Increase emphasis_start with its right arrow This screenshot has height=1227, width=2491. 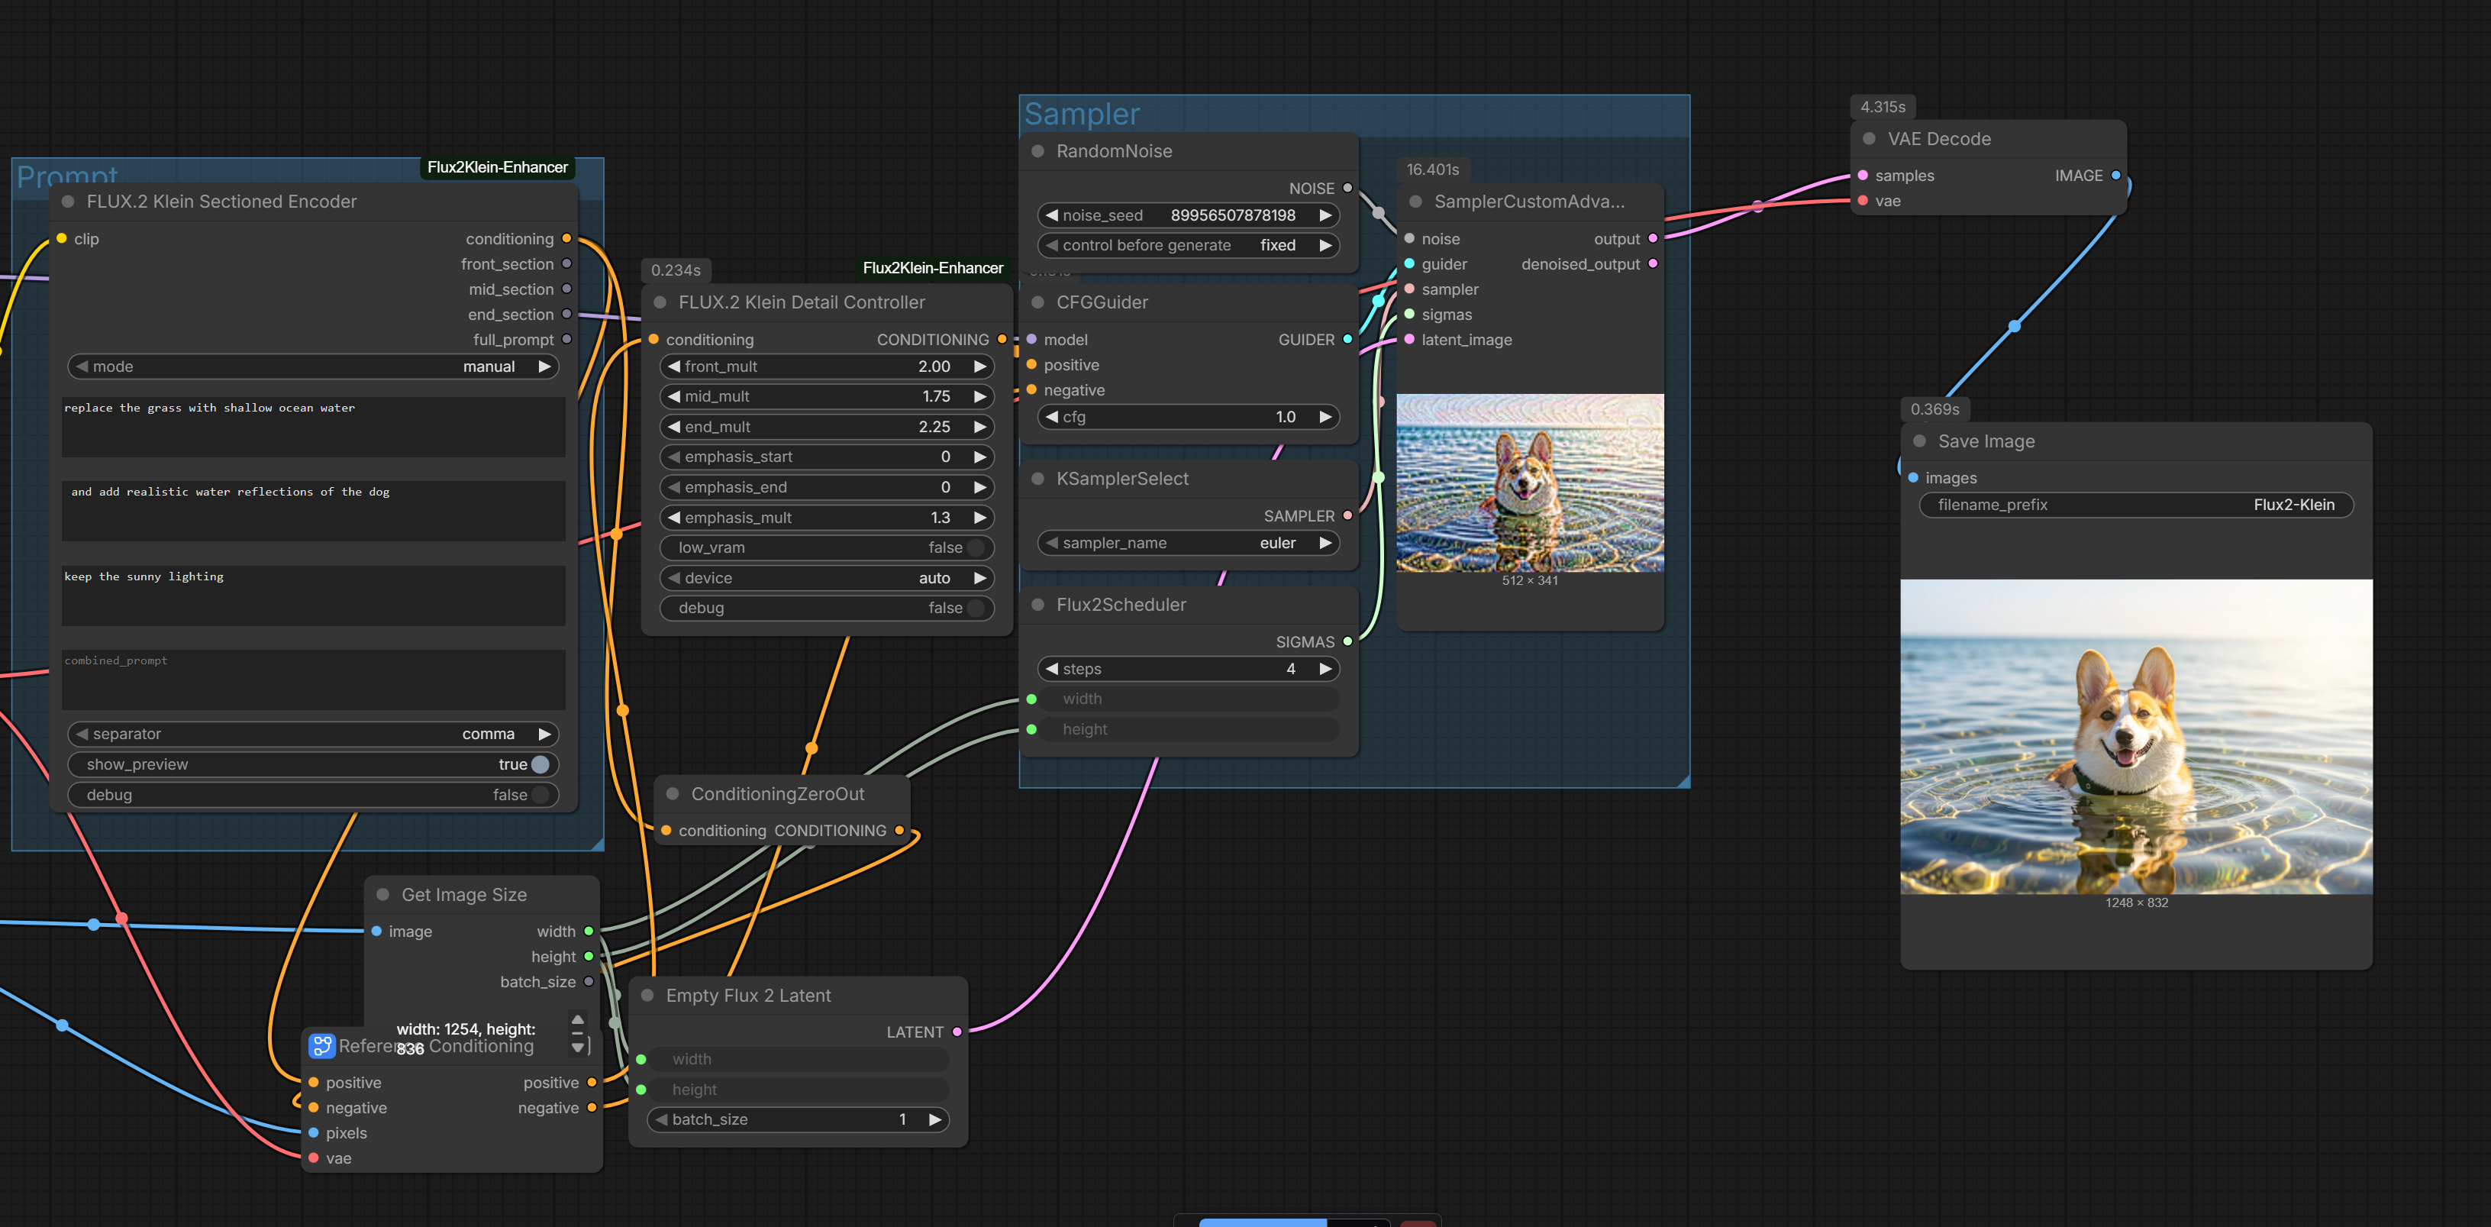[979, 457]
